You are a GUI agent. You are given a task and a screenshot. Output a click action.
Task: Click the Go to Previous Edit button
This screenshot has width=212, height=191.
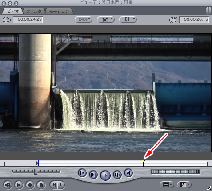(82, 173)
